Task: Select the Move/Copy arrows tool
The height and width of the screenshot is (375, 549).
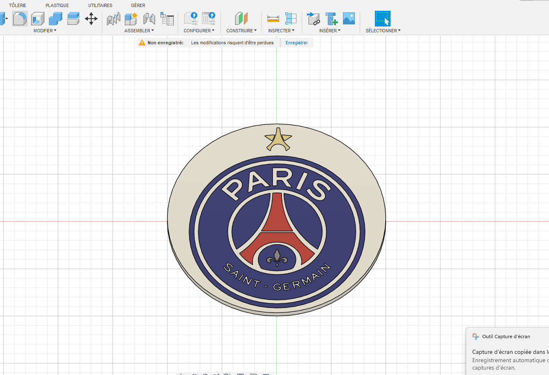Action: coord(91,19)
